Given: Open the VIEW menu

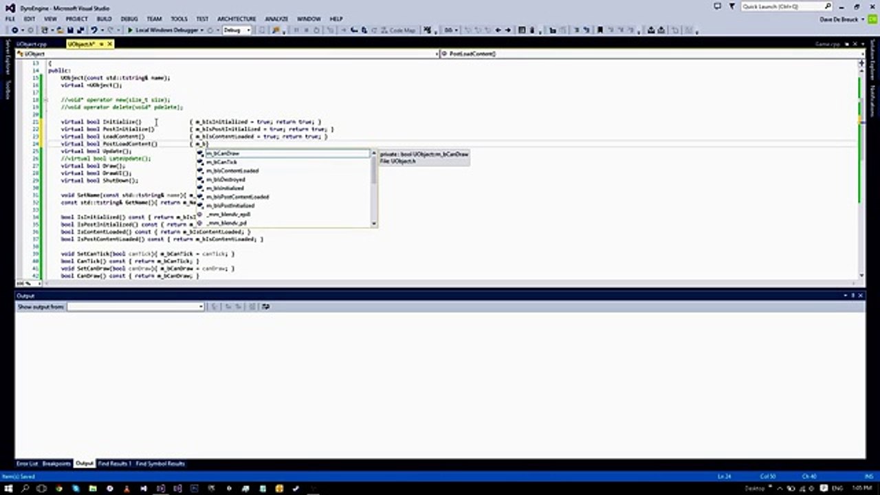Looking at the screenshot, I should (50, 19).
